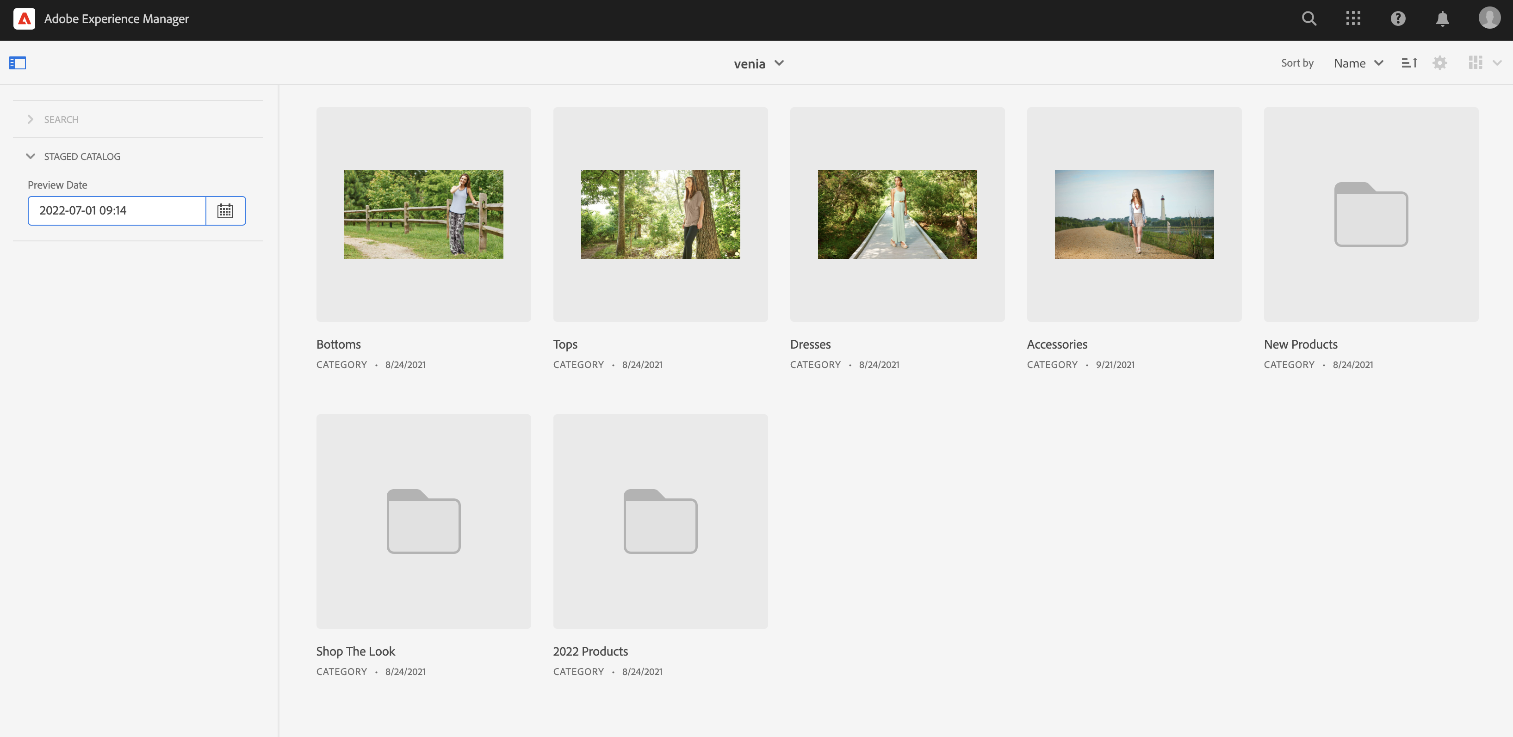This screenshot has height=737, width=1513.
Task: Toggle the sort direction icon
Action: click(x=1409, y=63)
